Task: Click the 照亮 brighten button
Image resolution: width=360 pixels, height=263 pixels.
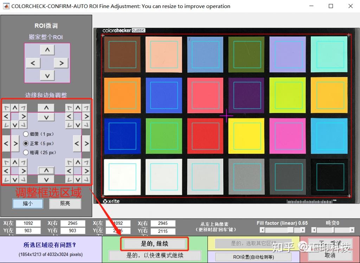Action: 65,204
